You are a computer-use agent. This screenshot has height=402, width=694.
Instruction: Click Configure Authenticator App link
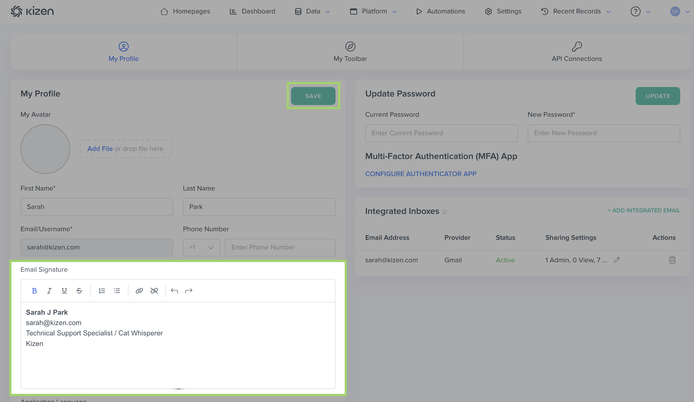(x=421, y=174)
